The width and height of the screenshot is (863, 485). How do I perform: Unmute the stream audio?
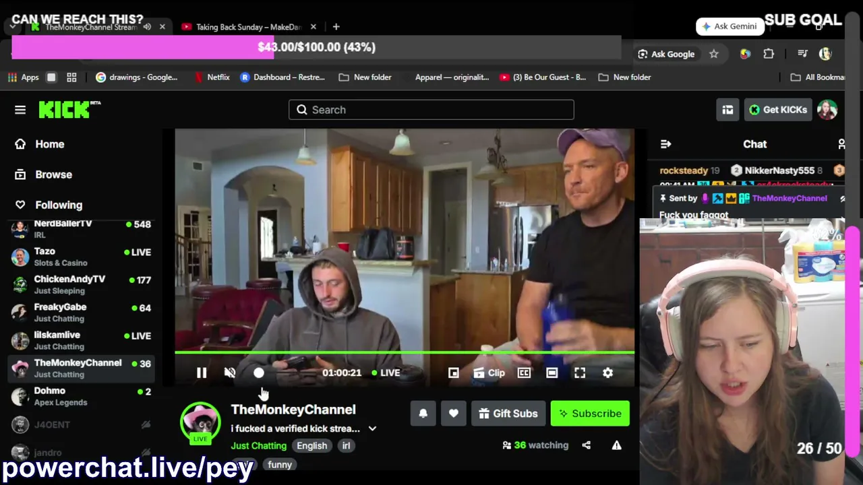[x=230, y=373]
